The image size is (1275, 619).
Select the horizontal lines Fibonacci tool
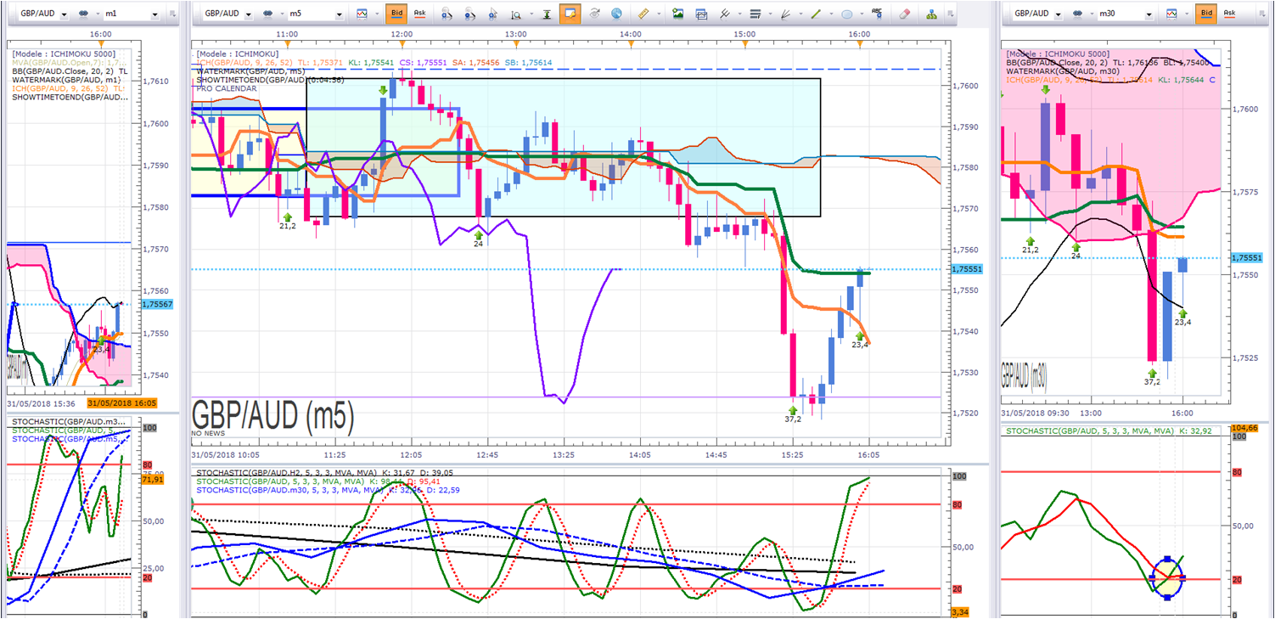click(x=755, y=14)
